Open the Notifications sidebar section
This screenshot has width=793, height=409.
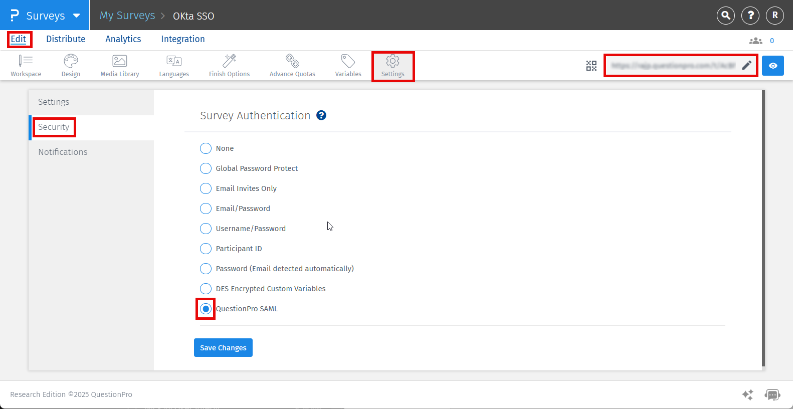(x=91, y=152)
